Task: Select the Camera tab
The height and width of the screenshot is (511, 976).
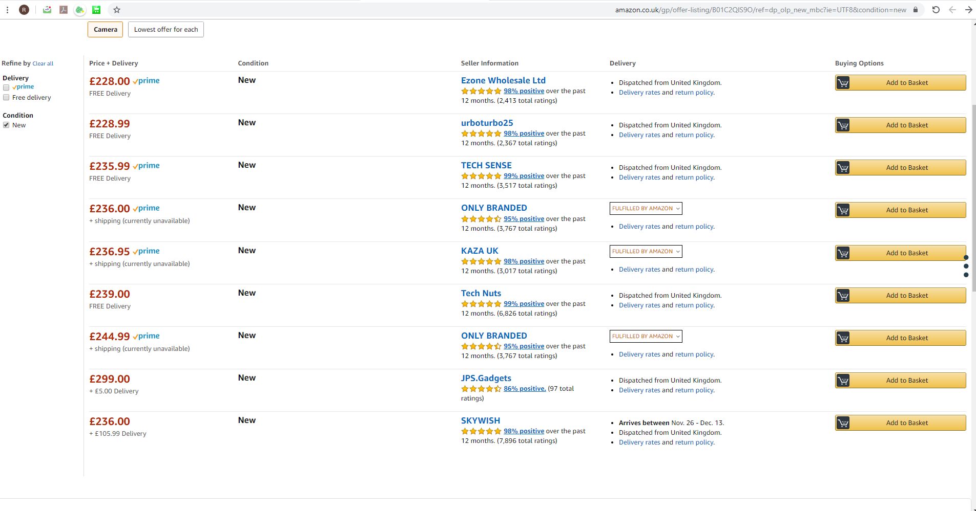Action: coord(106,30)
